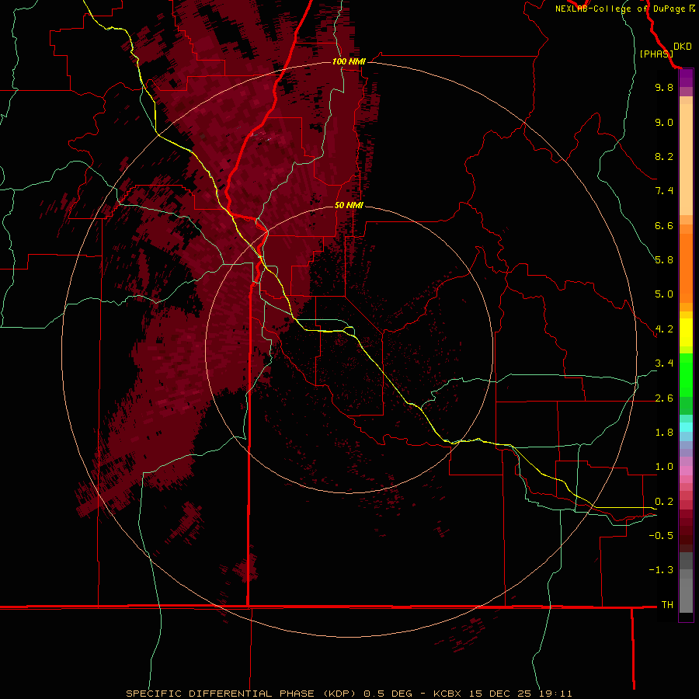The width and height of the screenshot is (699, 699).
Task: Click the TH threshold label on the scale
Action: 667,605
